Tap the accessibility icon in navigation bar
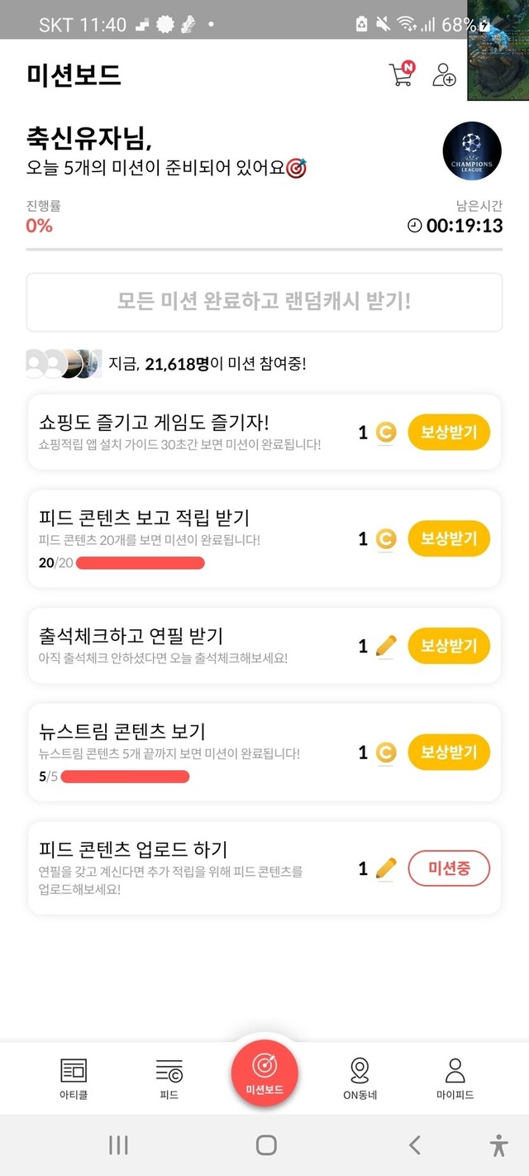 click(x=498, y=1145)
